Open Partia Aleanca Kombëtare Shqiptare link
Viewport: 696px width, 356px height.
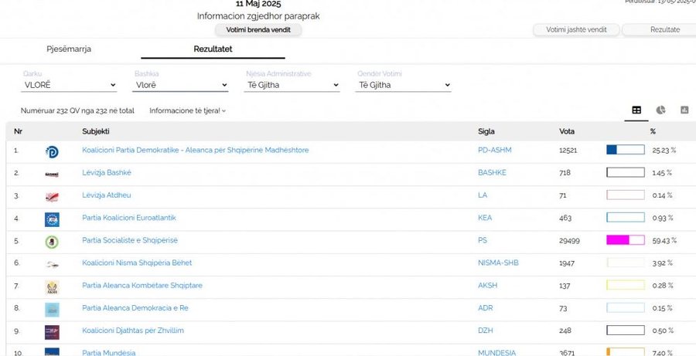pos(142,286)
